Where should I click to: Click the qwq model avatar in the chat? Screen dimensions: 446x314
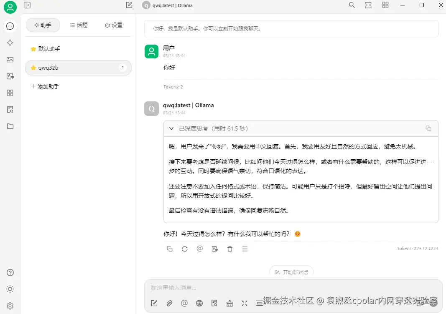click(152, 109)
